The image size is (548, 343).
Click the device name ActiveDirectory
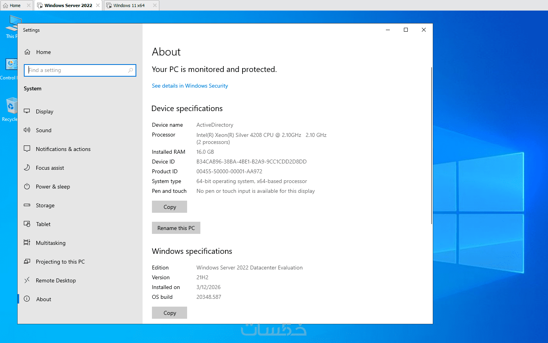pos(215,125)
